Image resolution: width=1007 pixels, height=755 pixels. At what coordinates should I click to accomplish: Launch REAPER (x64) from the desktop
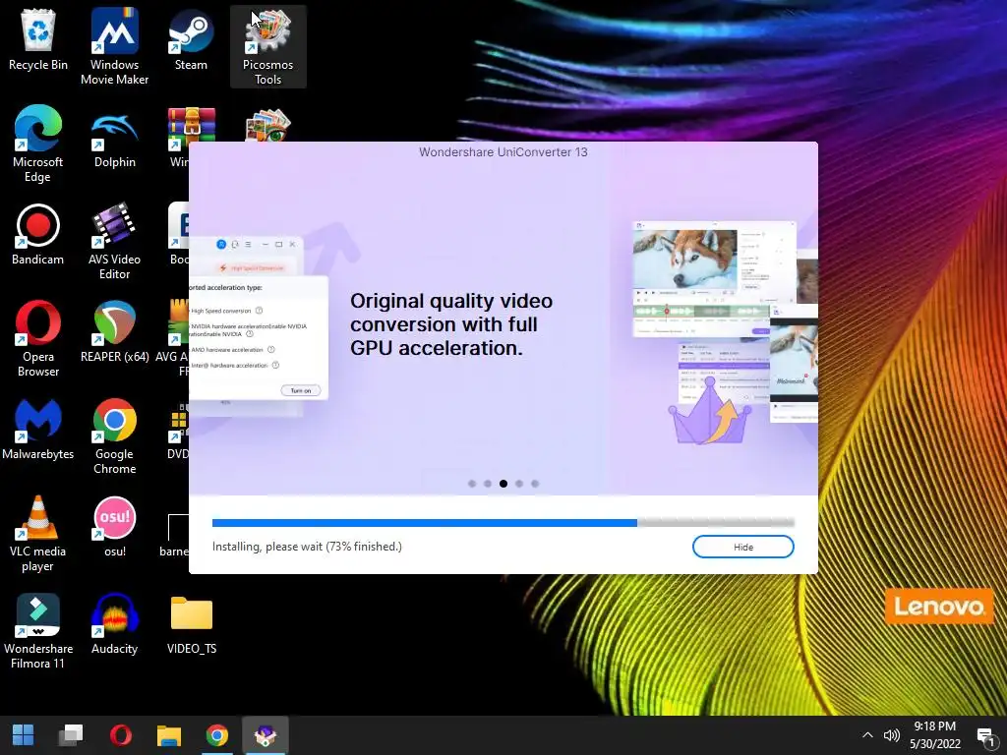[x=114, y=332]
